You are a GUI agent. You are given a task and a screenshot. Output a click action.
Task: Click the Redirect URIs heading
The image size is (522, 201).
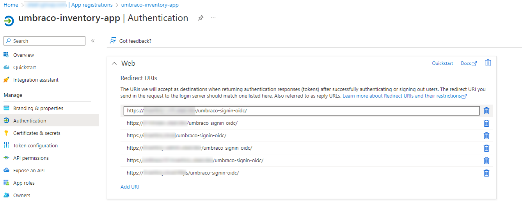139,78
